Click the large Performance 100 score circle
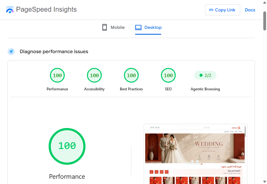This screenshot has width=267, height=184. click(x=67, y=146)
